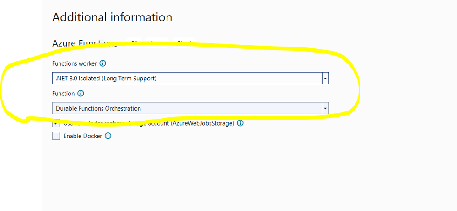Click the Azure Functions project title
Viewport: 457px width, 211px height.
[x=85, y=43]
